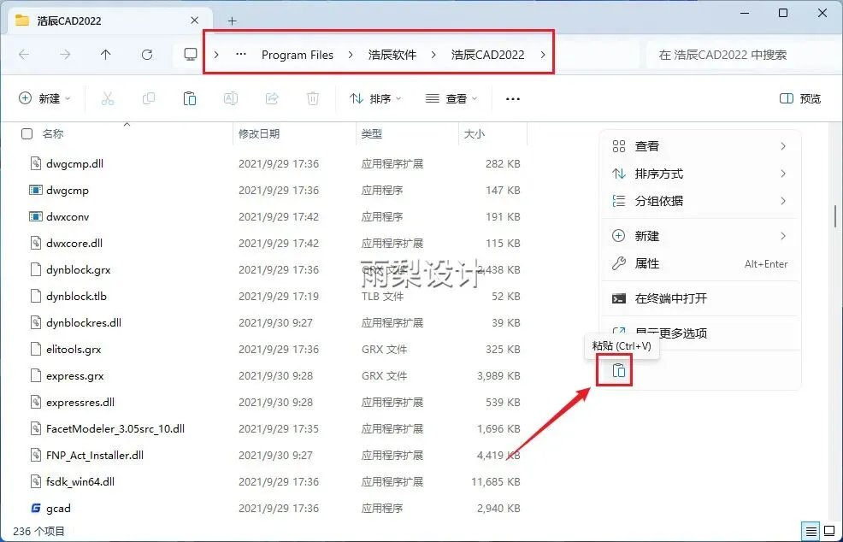Image resolution: width=843 pixels, height=542 pixels.
Task: Toggle the select-all checkbox beside 名称
Action: point(27,134)
